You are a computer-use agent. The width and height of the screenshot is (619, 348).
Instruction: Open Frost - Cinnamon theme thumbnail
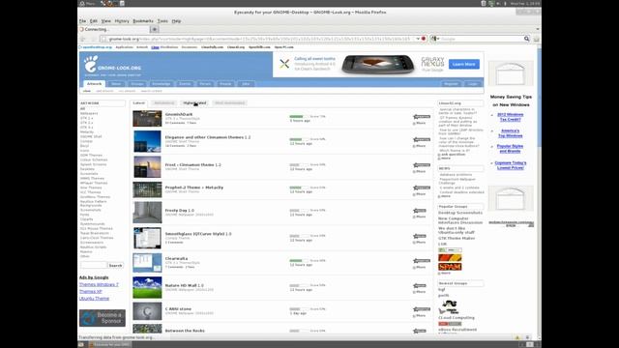tap(147, 167)
